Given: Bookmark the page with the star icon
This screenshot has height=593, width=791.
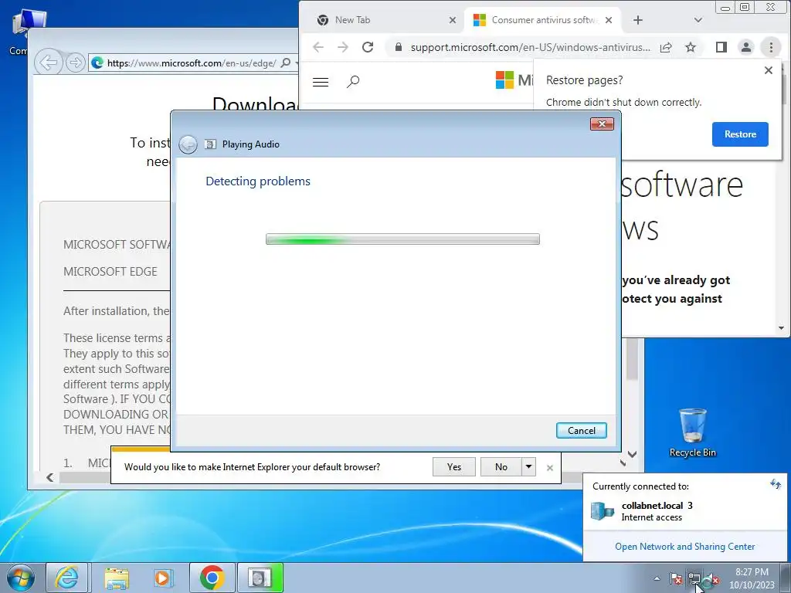Looking at the screenshot, I should 691,47.
